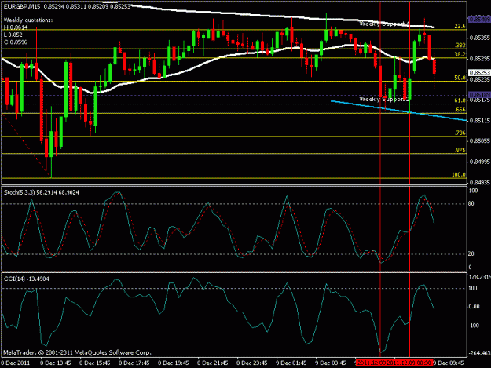Click the 0.85115 price axis label
This screenshot has width=491, height=368.
point(480,120)
